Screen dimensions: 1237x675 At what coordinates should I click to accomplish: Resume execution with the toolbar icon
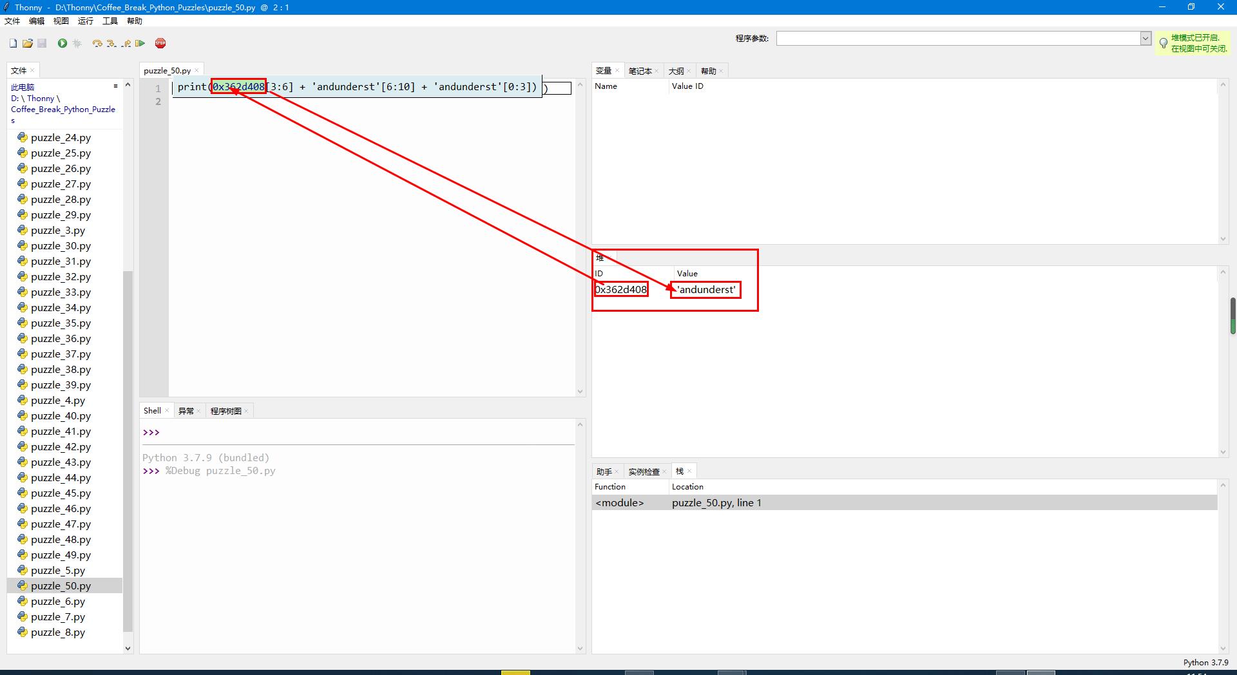pyautogui.click(x=140, y=43)
